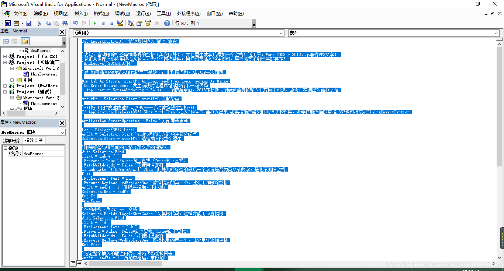Click the Insert UserForm toolbar icon

point(16,23)
